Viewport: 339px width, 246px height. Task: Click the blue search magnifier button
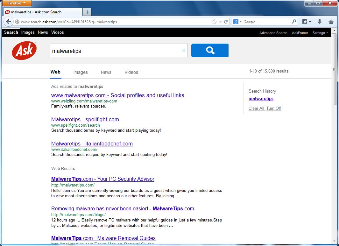click(210, 50)
